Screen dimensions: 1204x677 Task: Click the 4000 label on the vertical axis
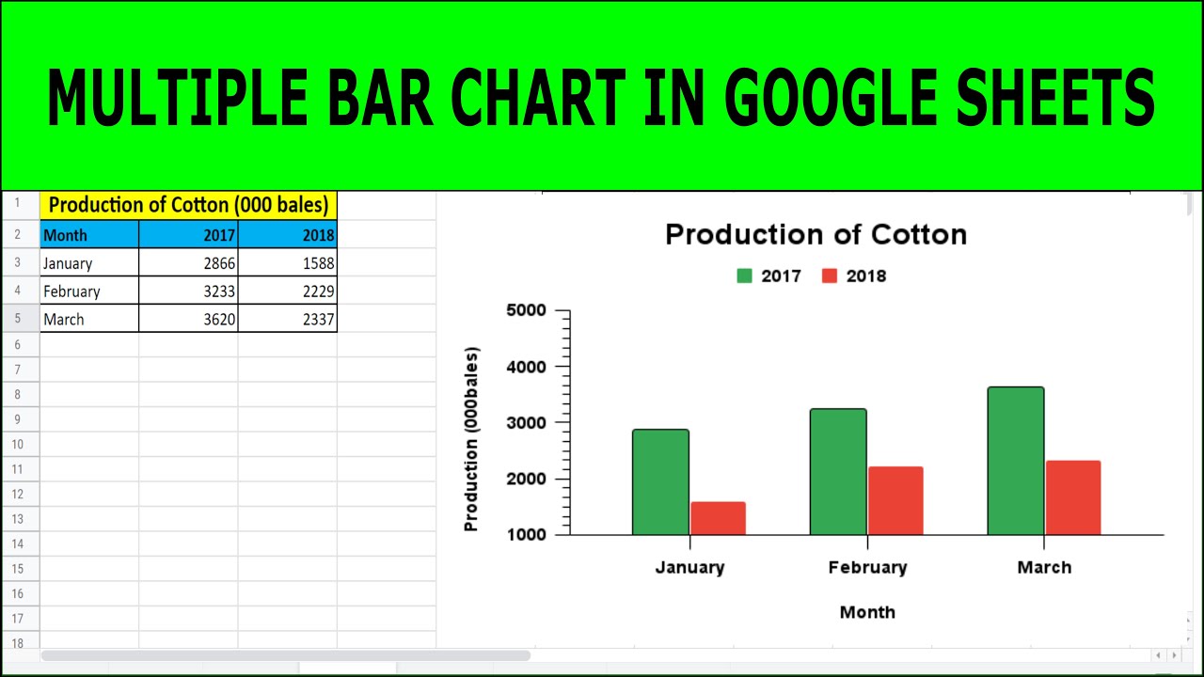pos(526,367)
